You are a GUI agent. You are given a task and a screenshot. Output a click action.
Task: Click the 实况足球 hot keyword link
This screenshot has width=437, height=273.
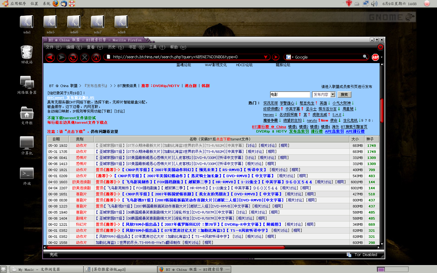[270, 103]
